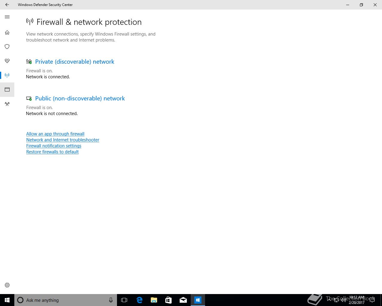The image size is (382, 306).
Task: Open the Windows Start menu
Action: coord(7,300)
